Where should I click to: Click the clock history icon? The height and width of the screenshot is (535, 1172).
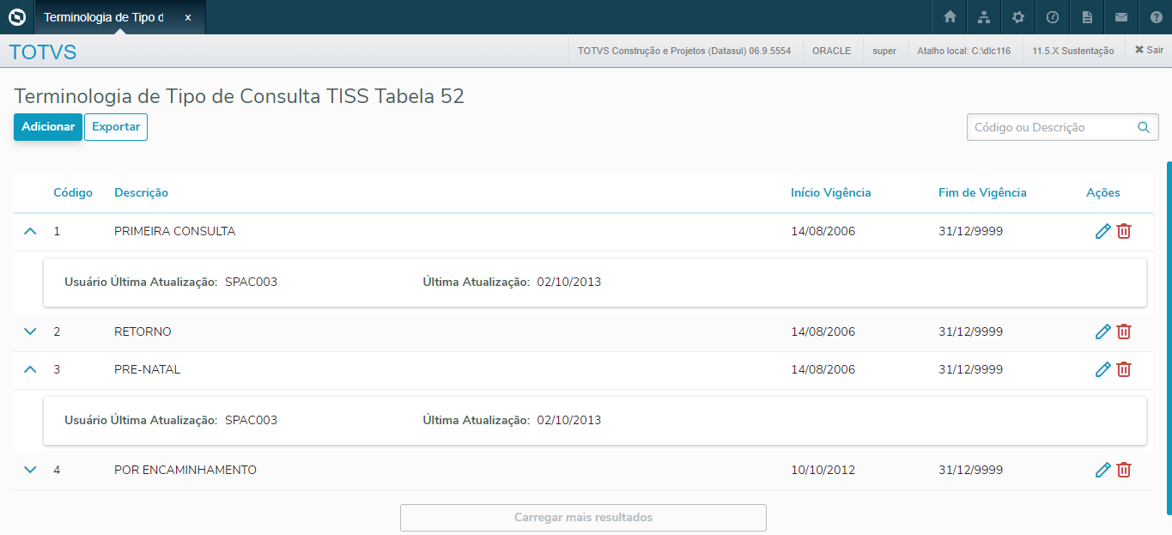pyautogui.click(x=1053, y=17)
